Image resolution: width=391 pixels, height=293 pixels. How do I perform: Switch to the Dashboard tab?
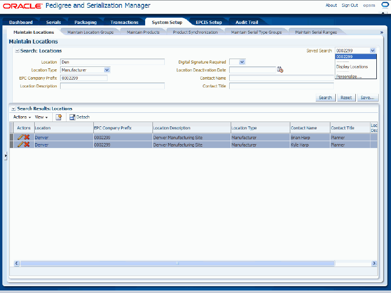point(21,22)
